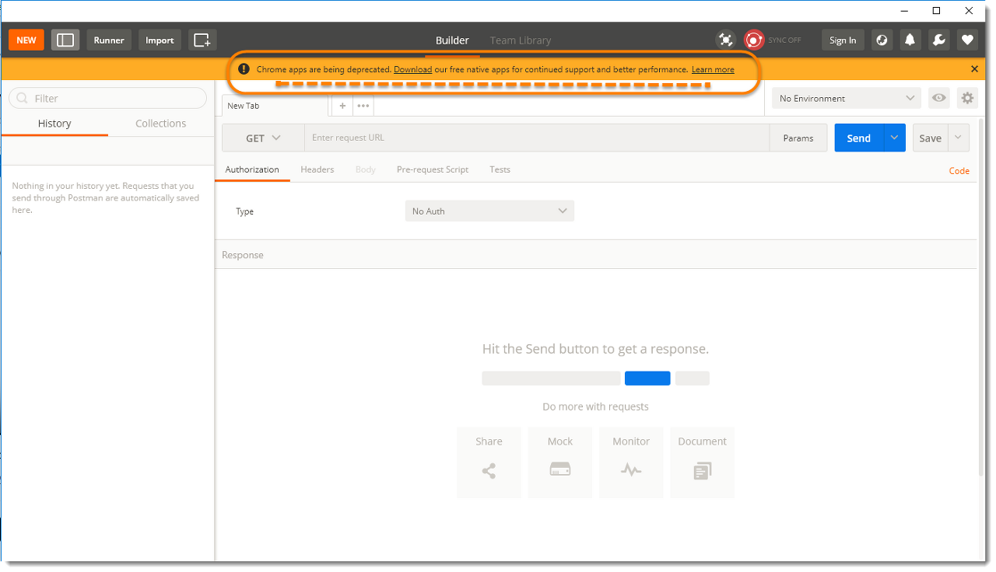Open the tab options ellipsis menu

[363, 106]
